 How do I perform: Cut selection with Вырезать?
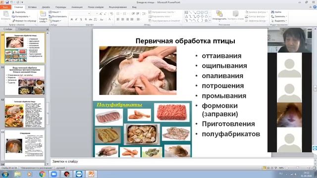click(x=19, y=12)
